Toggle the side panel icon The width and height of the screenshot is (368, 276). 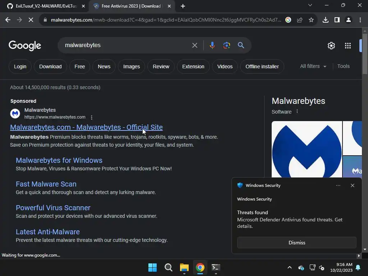[x=337, y=20]
